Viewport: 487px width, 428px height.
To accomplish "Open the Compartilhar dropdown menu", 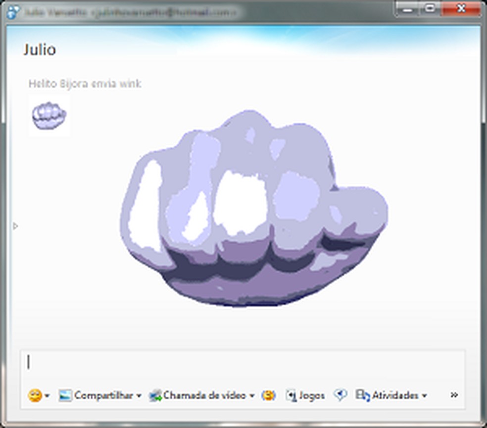I will (138, 395).
